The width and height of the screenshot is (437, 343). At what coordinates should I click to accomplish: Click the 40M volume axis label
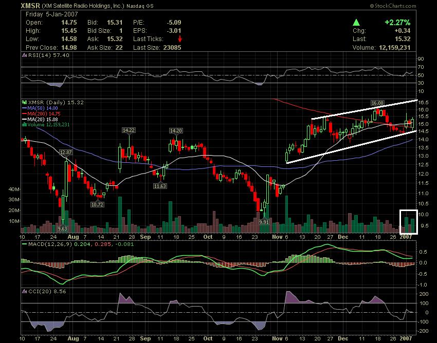point(14,189)
